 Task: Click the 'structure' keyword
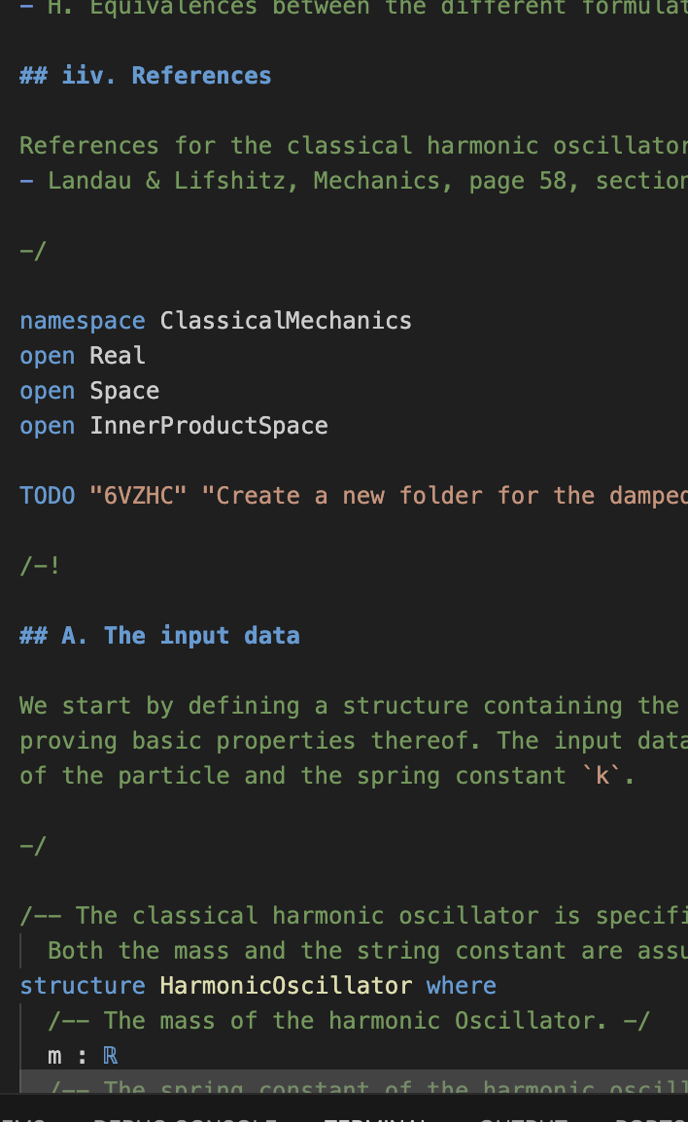(82, 986)
